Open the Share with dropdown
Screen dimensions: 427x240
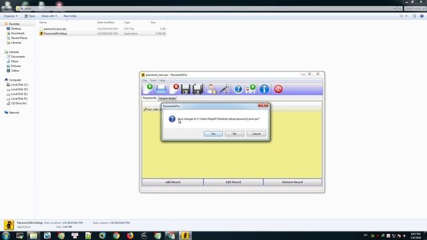(x=49, y=16)
